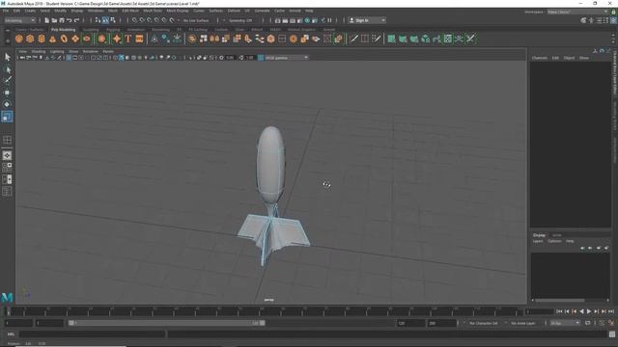Click the New scene icon

coord(47,20)
